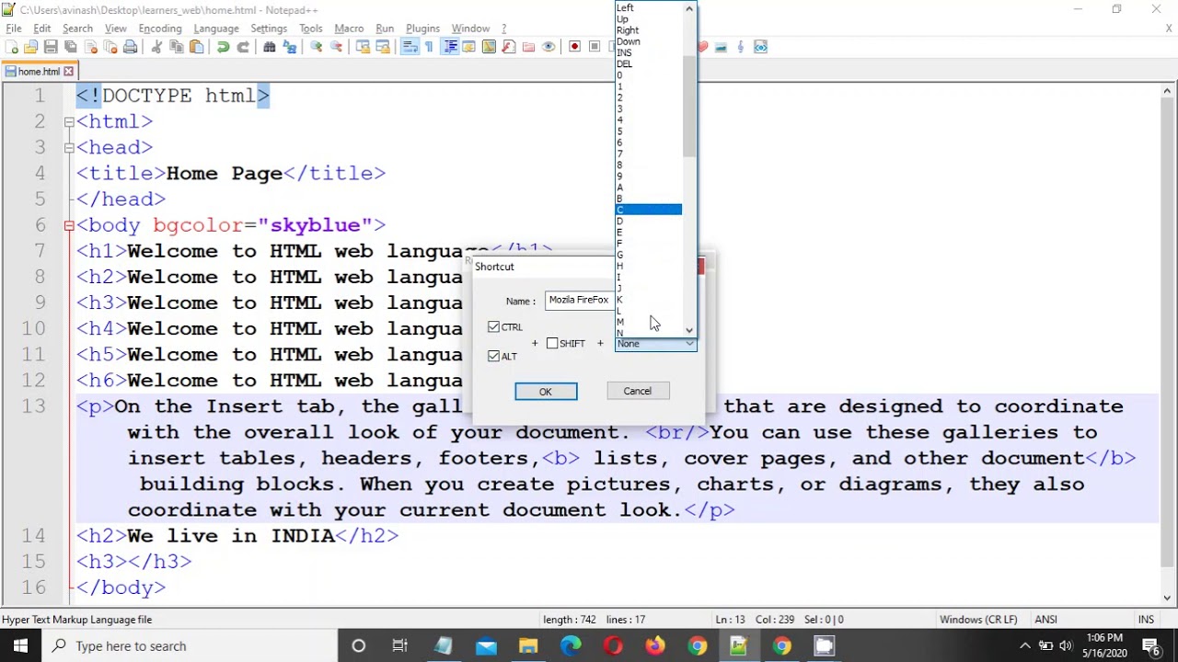Open the Plugins menu
This screenshot has height=662, width=1178.
pyautogui.click(x=422, y=29)
